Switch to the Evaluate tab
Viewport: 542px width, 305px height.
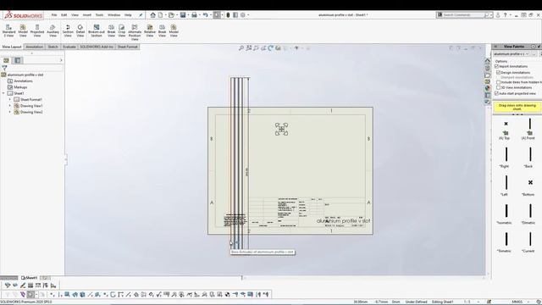pos(69,47)
